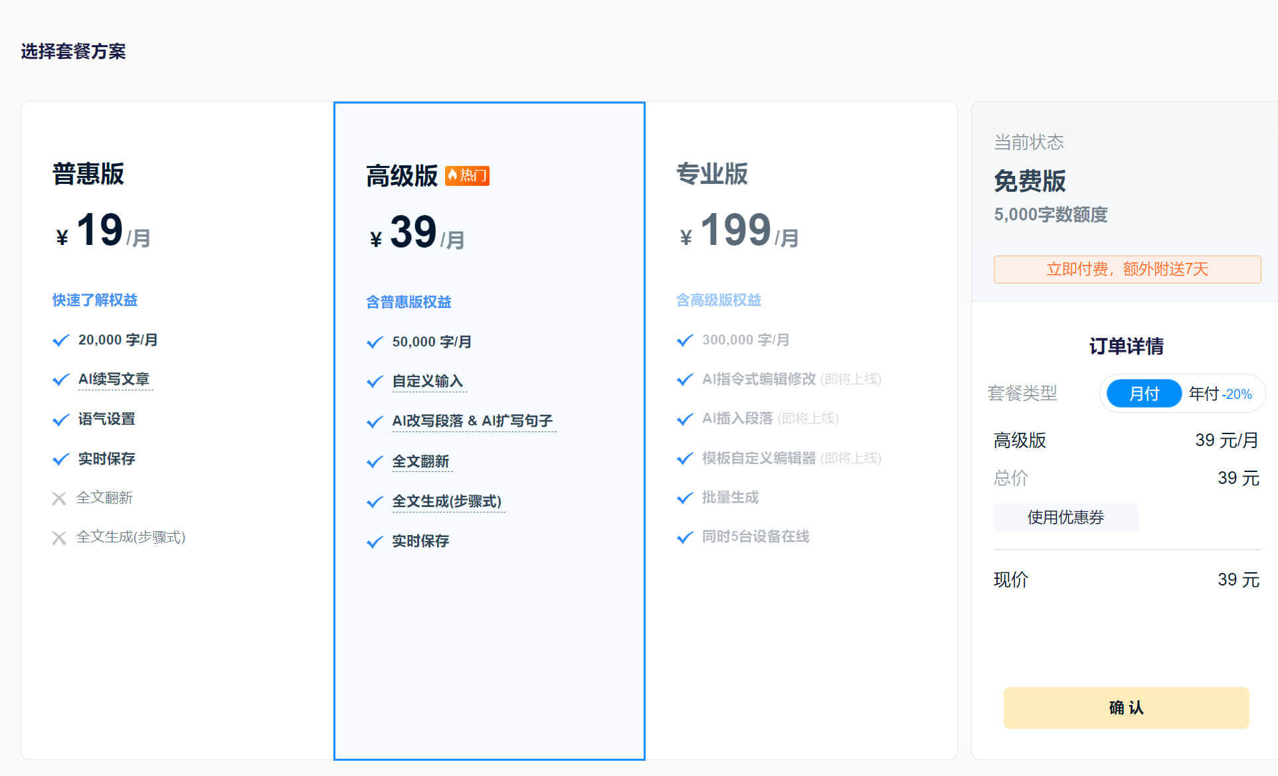Select the 普惠版 plan title
The height and width of the screenshot is (776, 1278).
click(88, 174)
